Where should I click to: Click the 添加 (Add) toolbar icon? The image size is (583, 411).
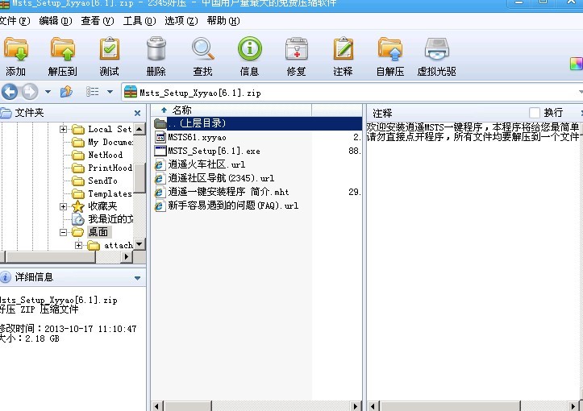(x=15, y=56)
